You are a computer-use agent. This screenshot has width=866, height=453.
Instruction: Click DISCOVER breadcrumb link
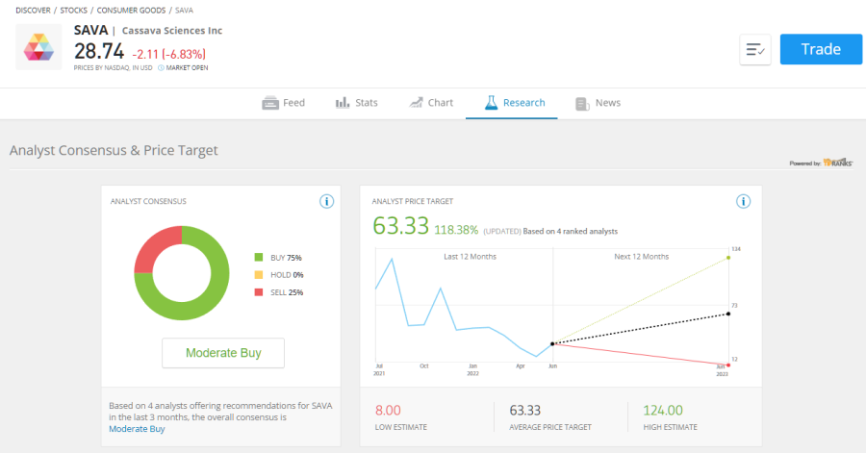point(33,11)
